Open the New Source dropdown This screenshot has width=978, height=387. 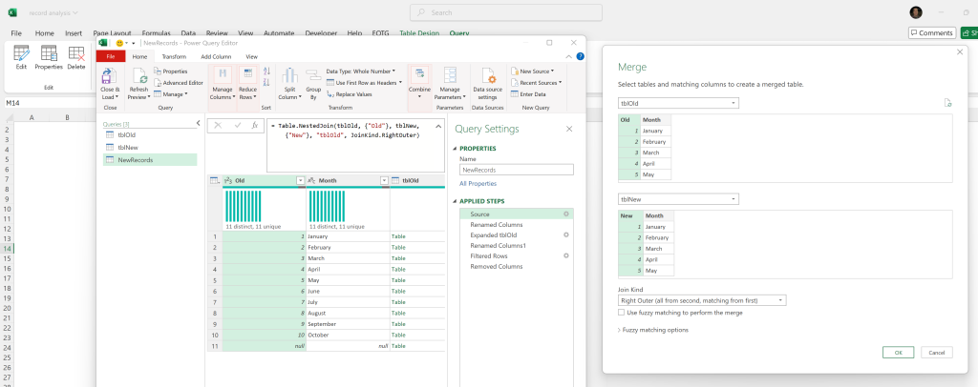tap(532, 71)
